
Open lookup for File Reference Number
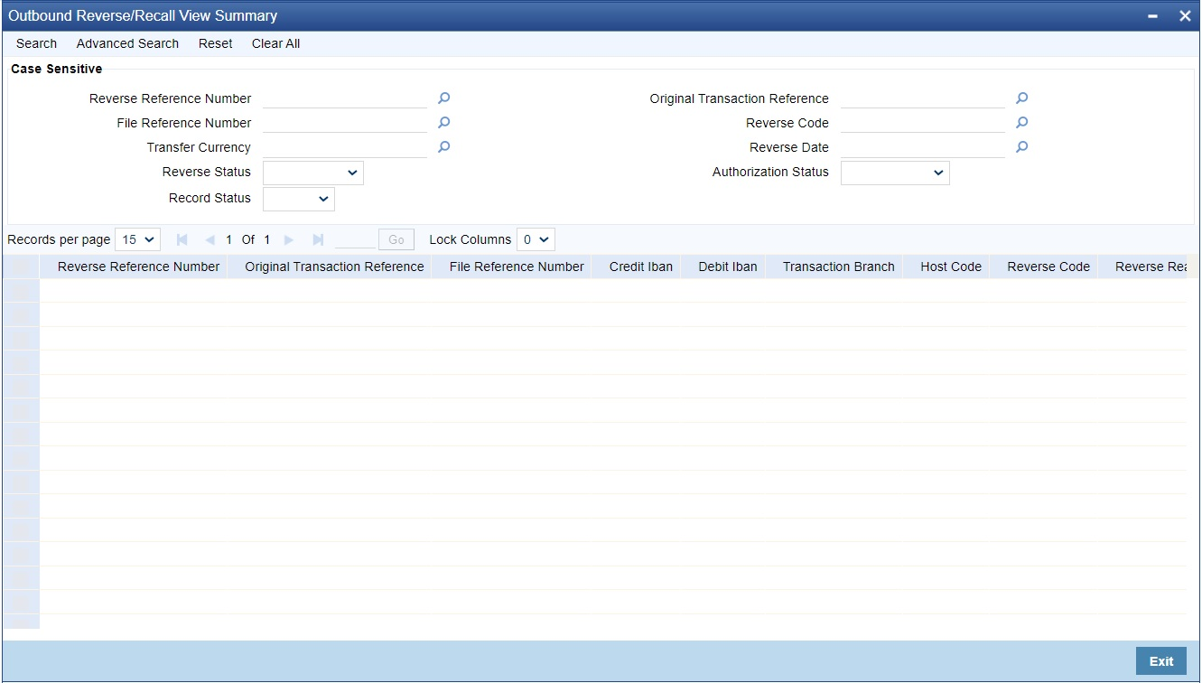click(x=443, y=123)
